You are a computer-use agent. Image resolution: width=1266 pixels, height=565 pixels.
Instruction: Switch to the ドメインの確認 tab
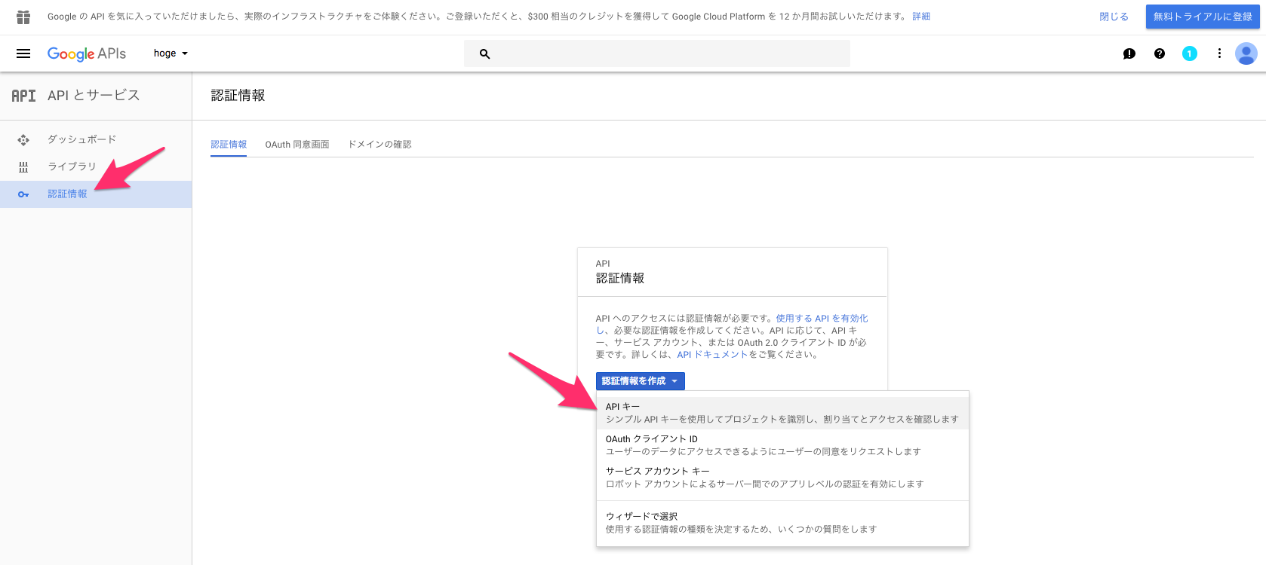(379, 145)
